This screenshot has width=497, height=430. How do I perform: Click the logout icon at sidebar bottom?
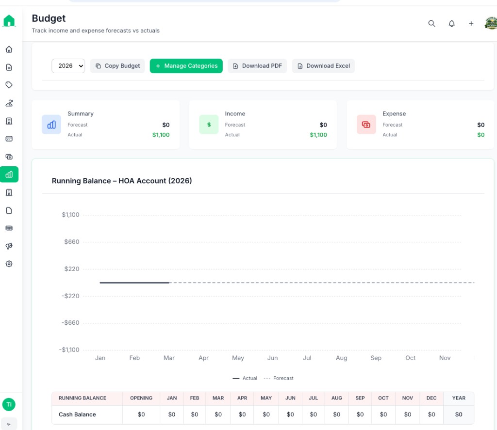point(9,424)
